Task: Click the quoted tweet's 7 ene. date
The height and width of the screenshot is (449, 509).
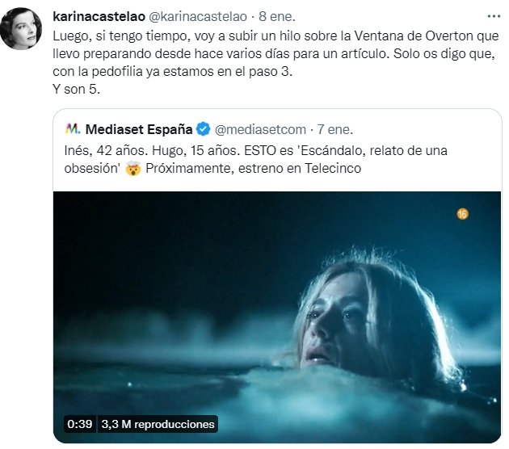Action: click(x=335, y=129)
